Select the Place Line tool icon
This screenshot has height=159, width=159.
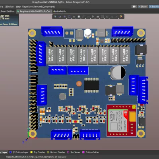116,17
